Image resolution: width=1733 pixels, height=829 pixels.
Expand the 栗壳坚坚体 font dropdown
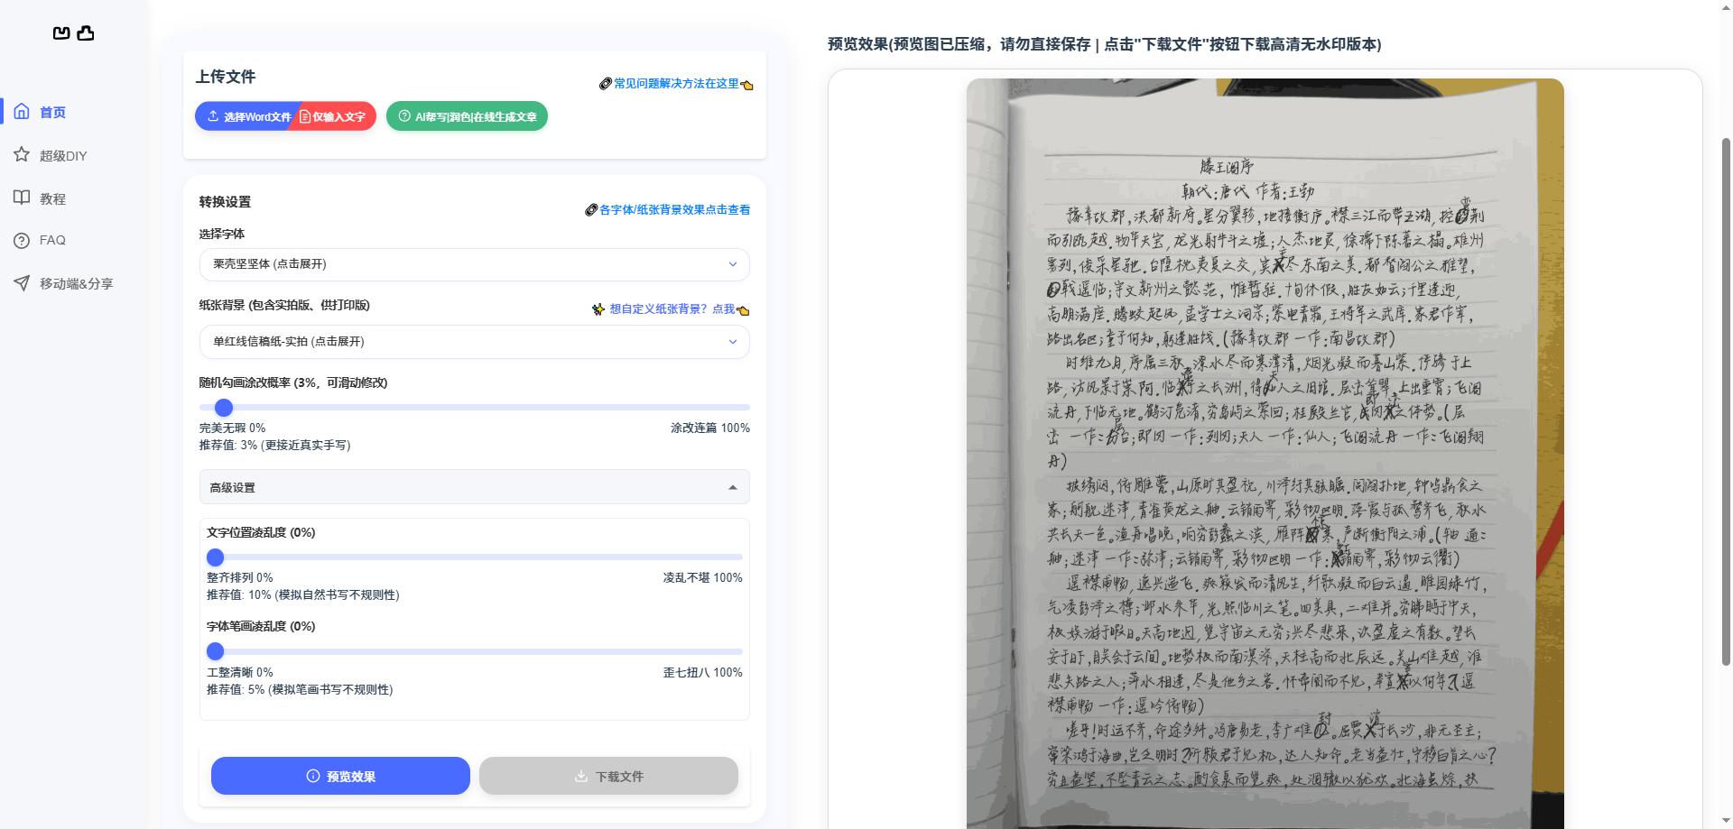(474, 264)
